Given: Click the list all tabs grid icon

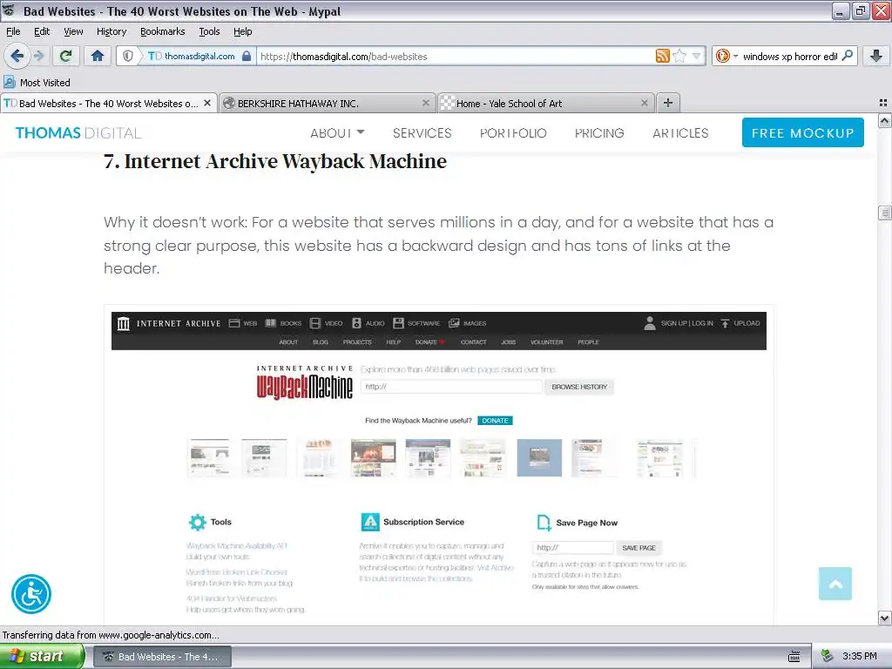Looking at the screenshot, I should pyautogui.click(x=883, y=103).
